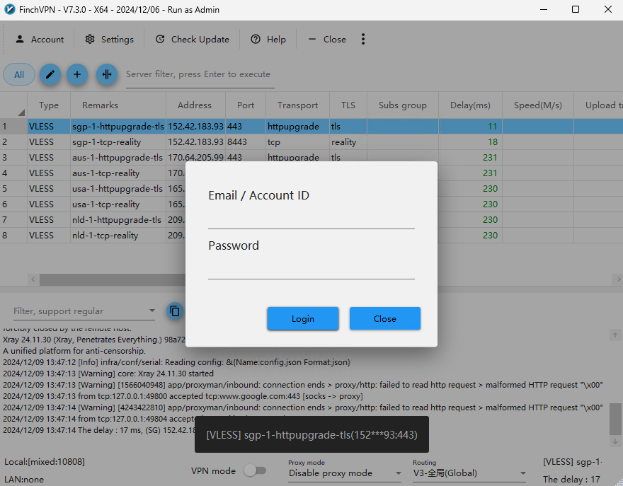Expand the log filter regular dropdown
Viewport: 623px width, 486px height.
click(x=152, y=311)
